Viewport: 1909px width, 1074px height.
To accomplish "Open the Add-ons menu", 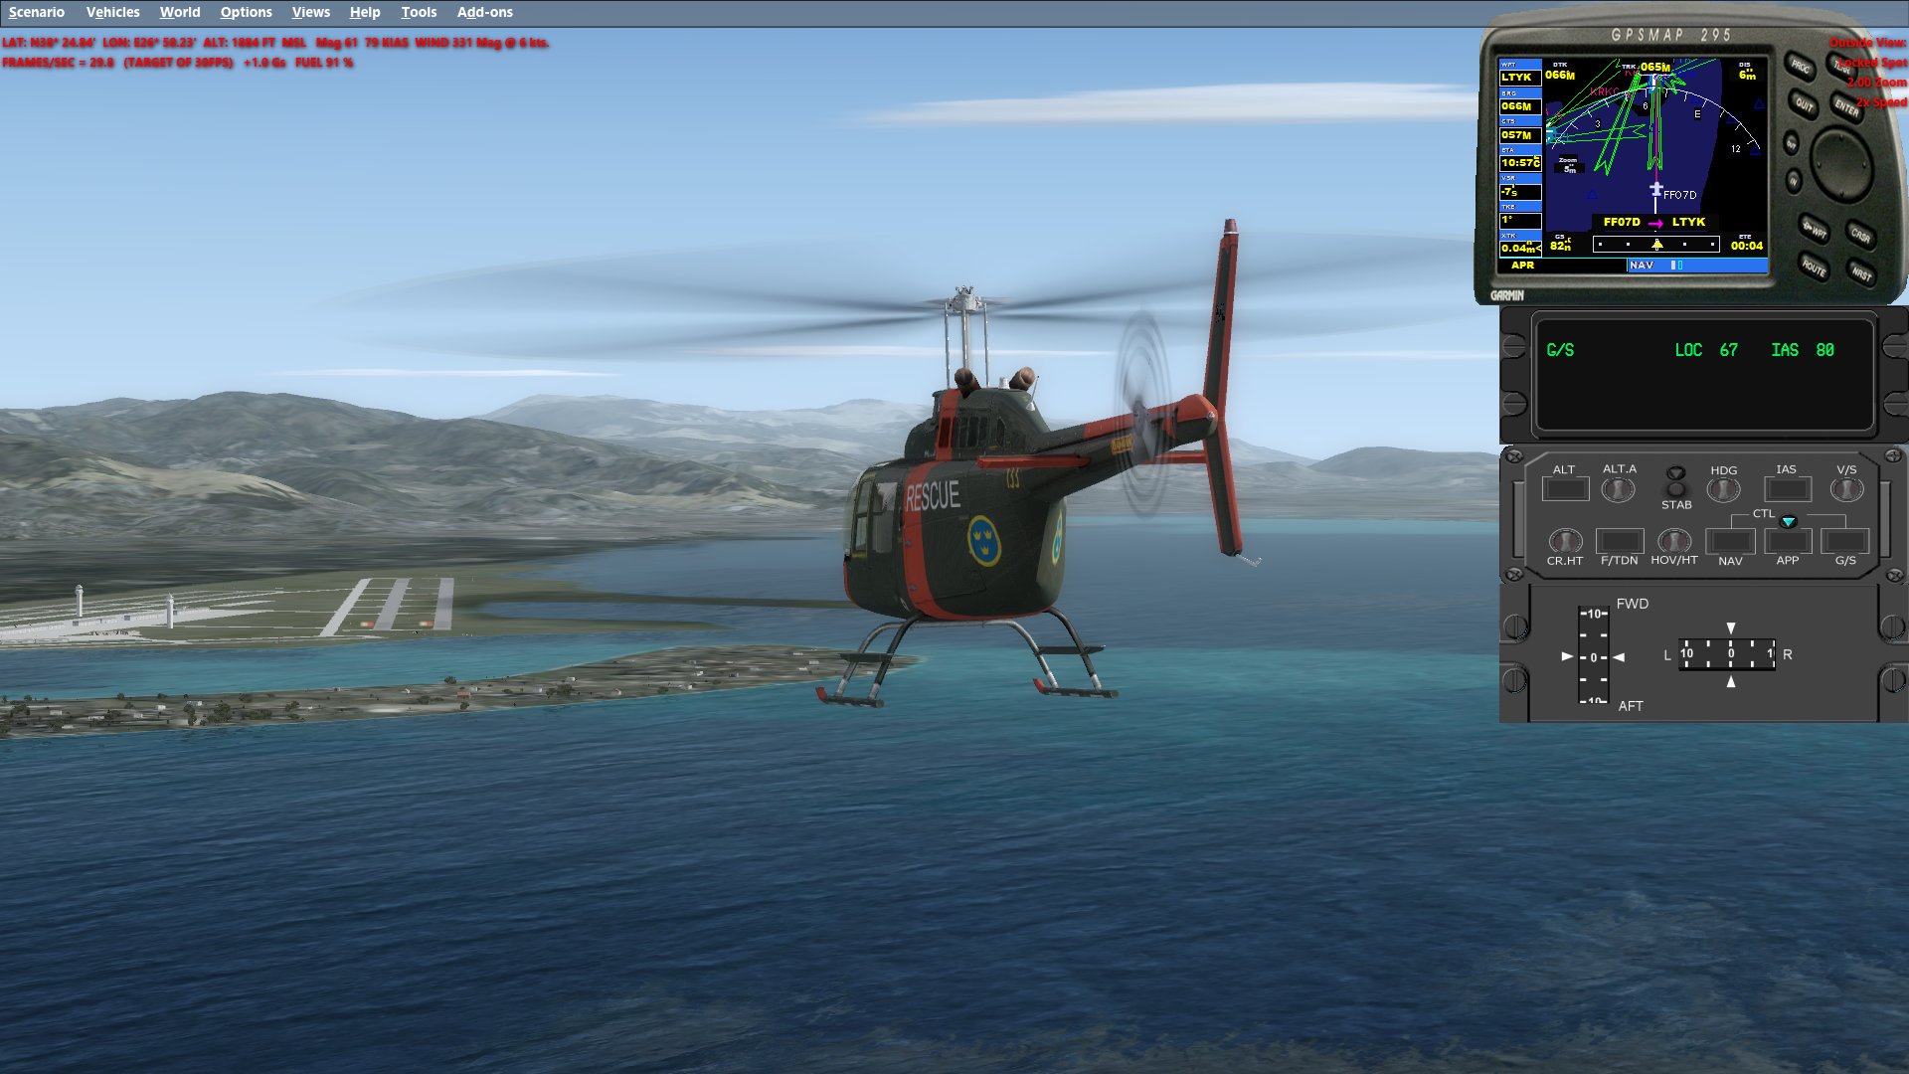I will pyautogui.click(x=485, y=12).
